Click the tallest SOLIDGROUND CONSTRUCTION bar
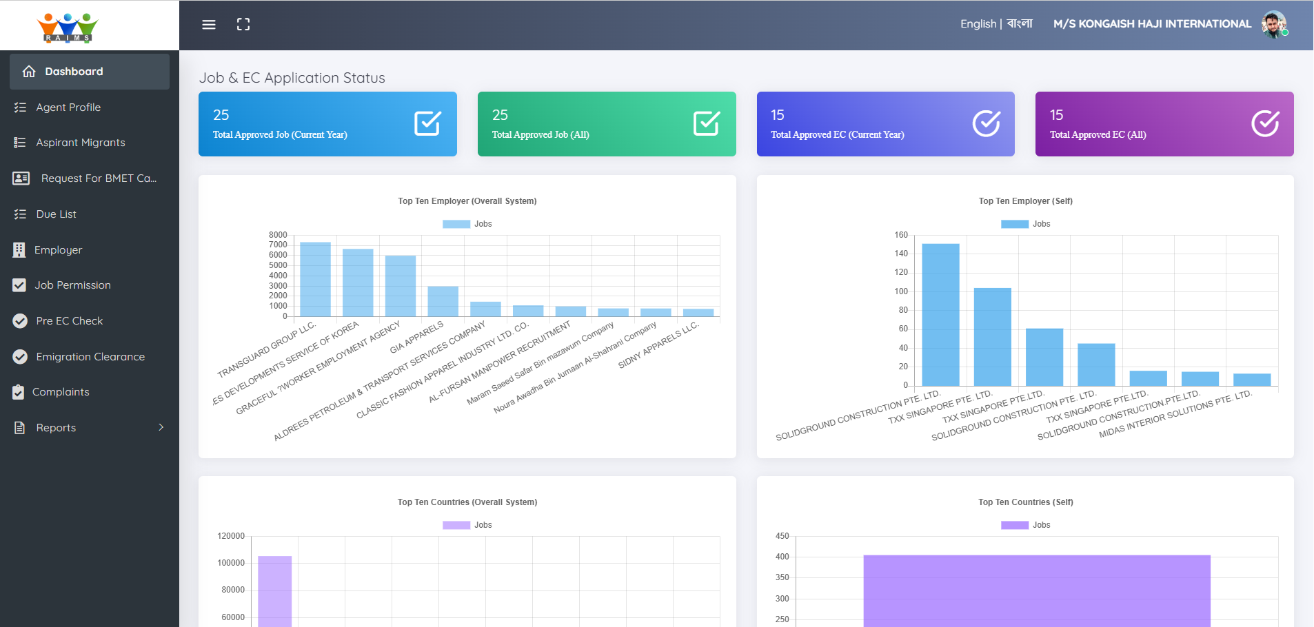The height and width of the screenshot is (627, 1314). tap(940, 315)
